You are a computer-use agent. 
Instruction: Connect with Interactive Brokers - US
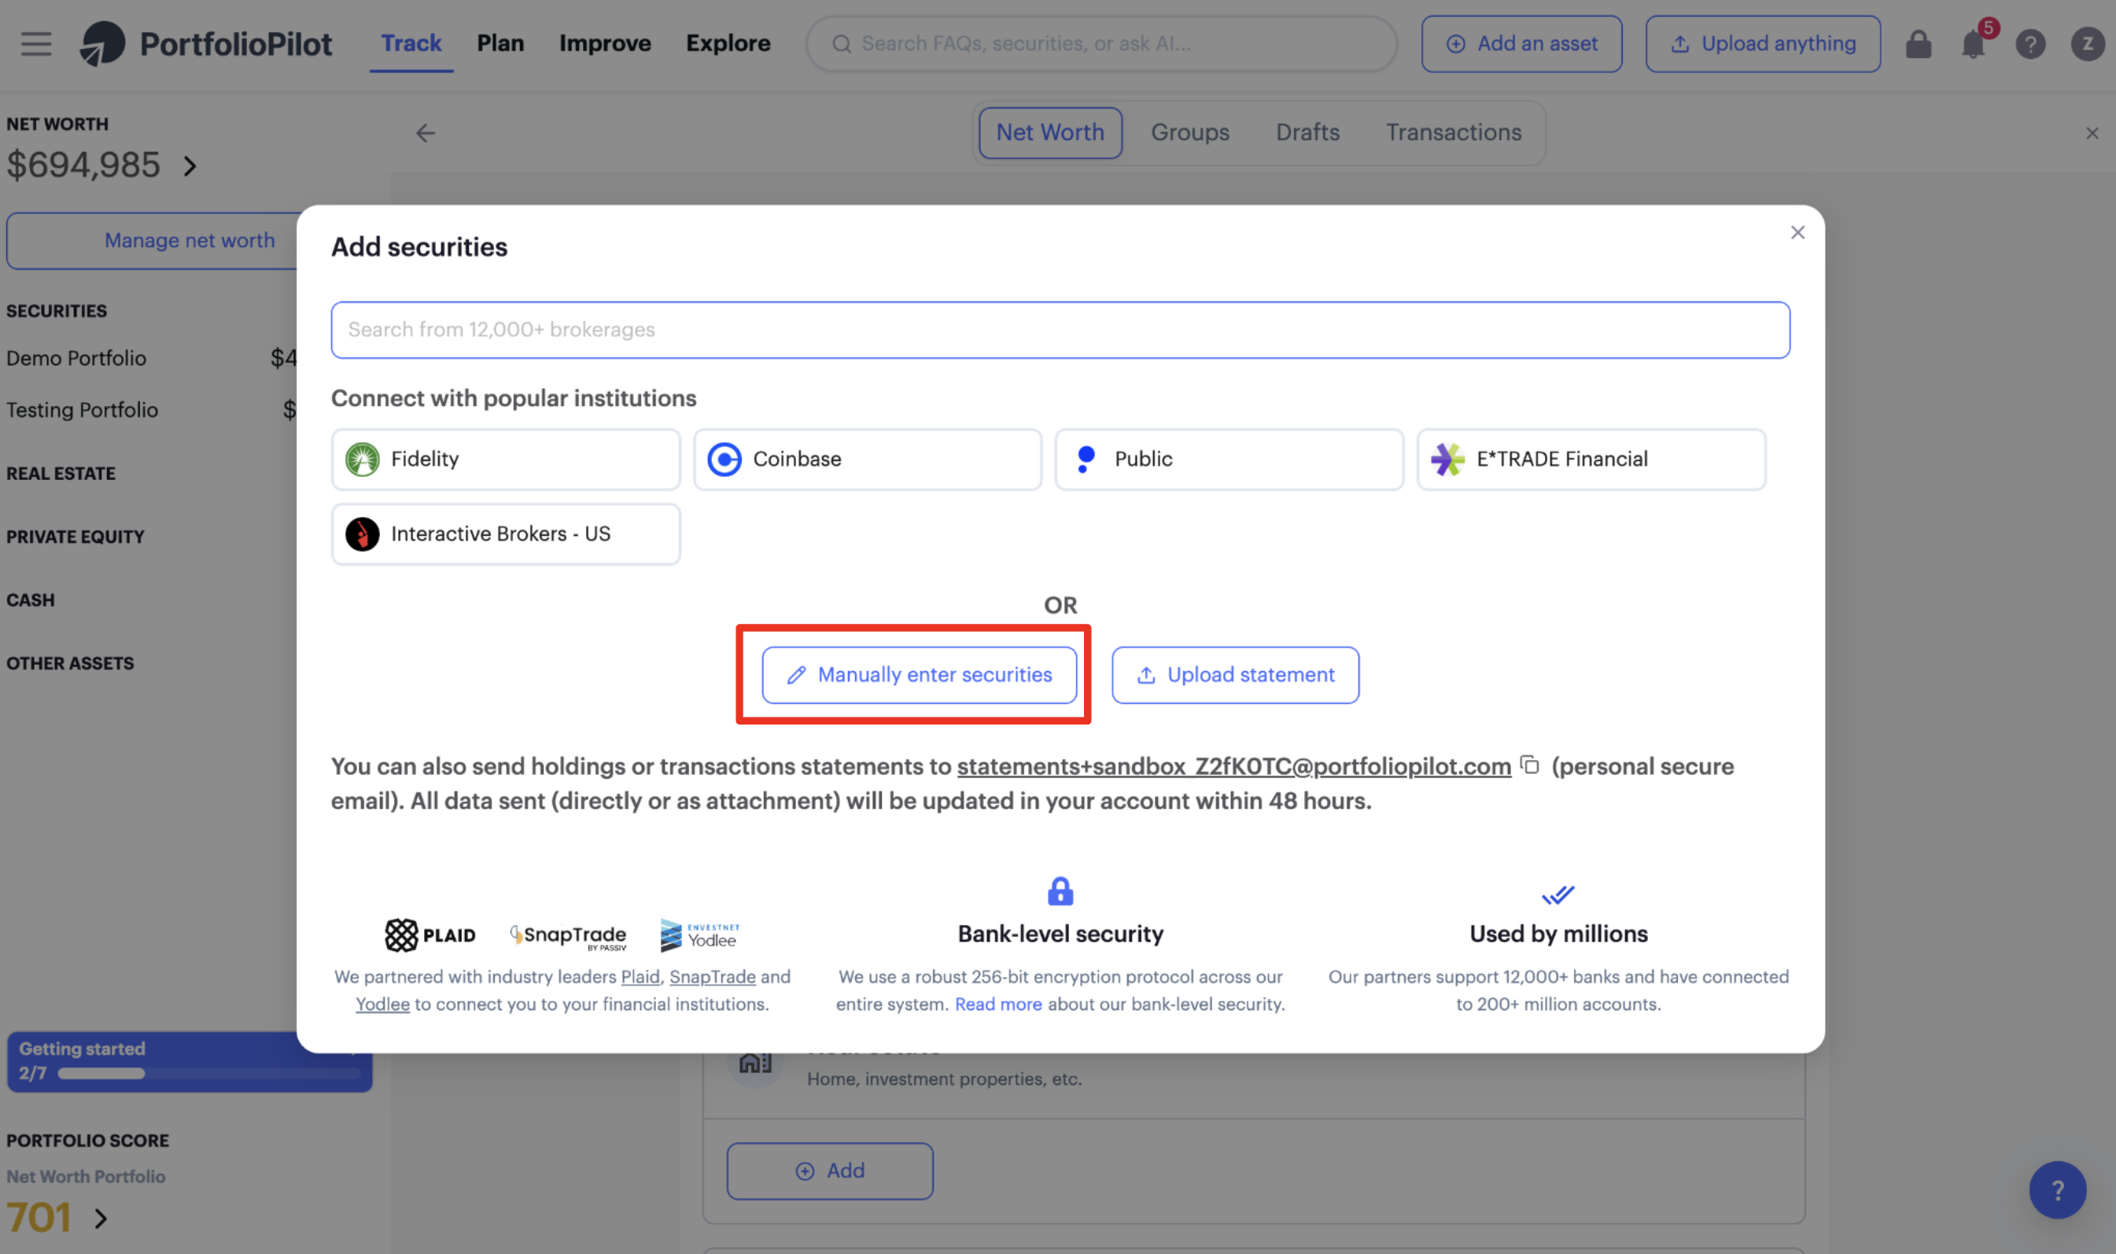coord(506,534)
